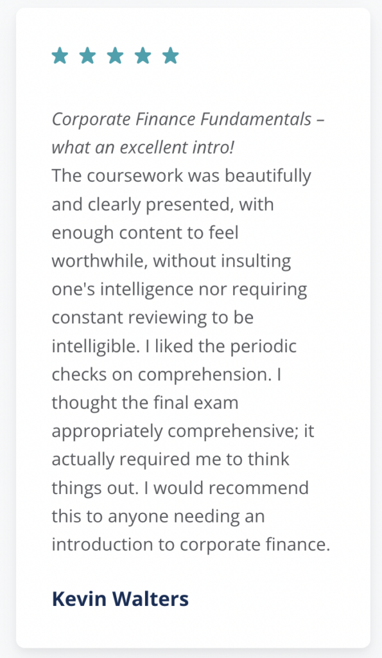Screen dimensions: 382x658
Task: Click the line 'and clearly presented, with'
Action: click(x=162, y=205)
